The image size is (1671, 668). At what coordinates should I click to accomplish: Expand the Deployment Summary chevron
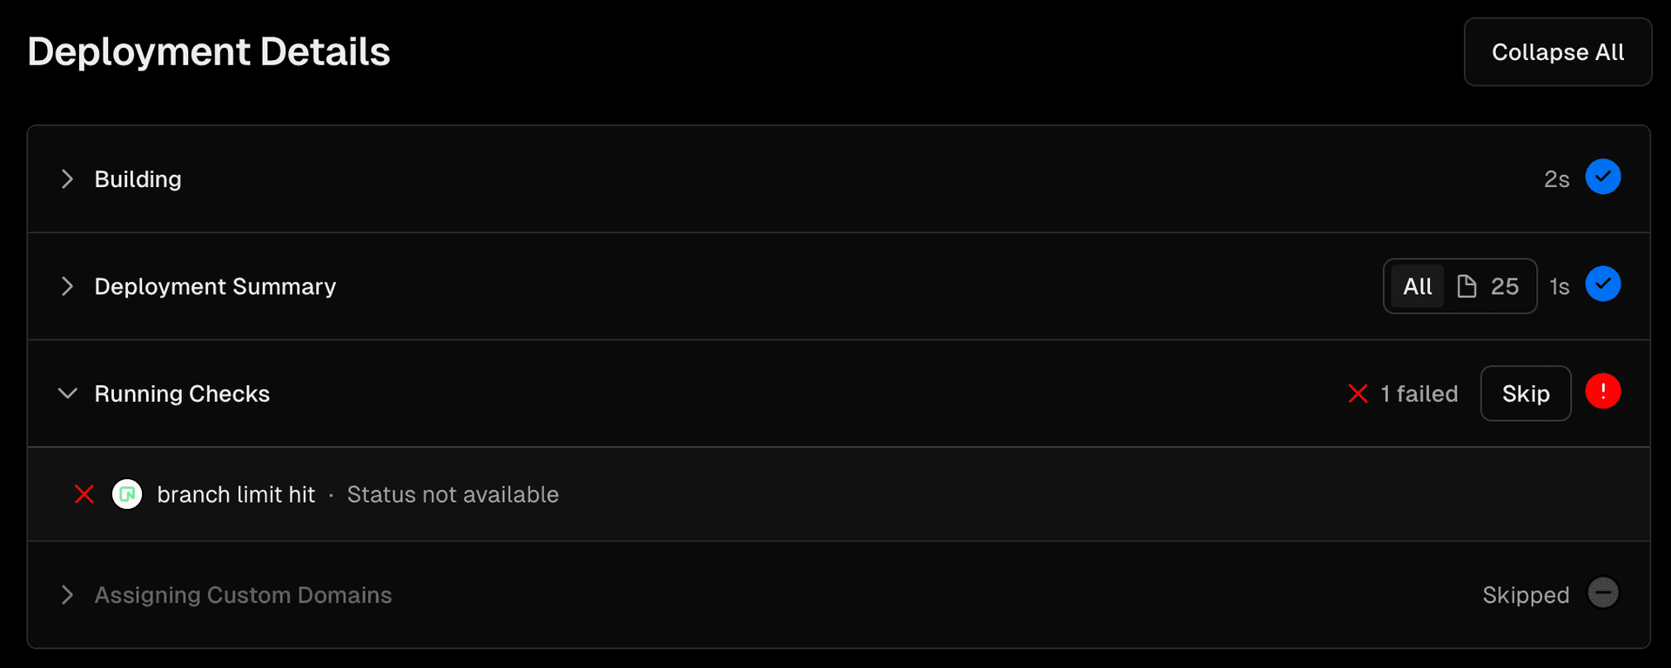coord(67,286)
